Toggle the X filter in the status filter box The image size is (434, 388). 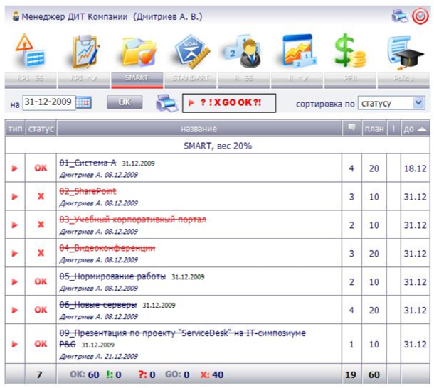[218, 102]
